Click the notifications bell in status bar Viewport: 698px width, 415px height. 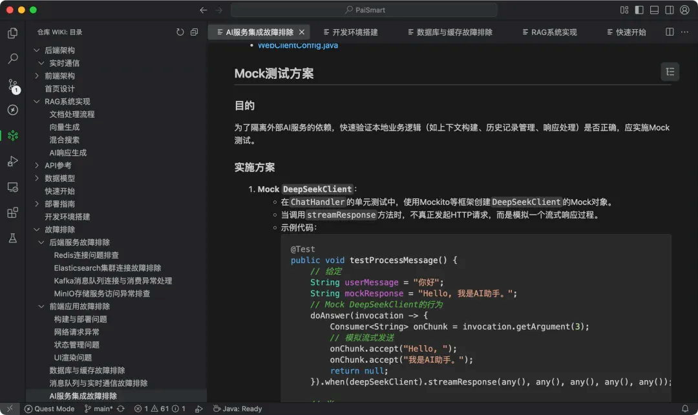[x=685, y=409]
